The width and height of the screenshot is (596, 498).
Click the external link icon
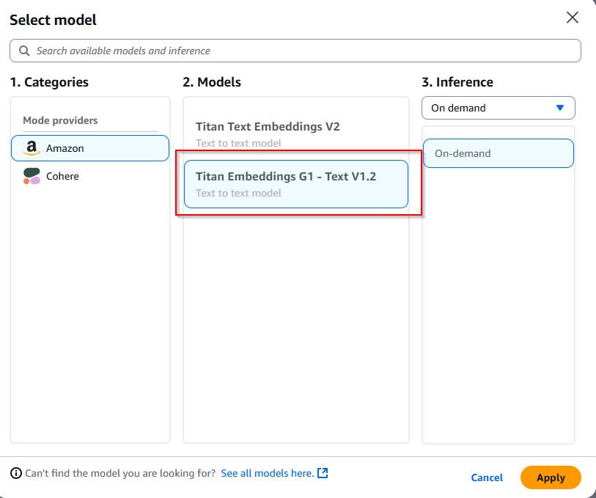323,473
